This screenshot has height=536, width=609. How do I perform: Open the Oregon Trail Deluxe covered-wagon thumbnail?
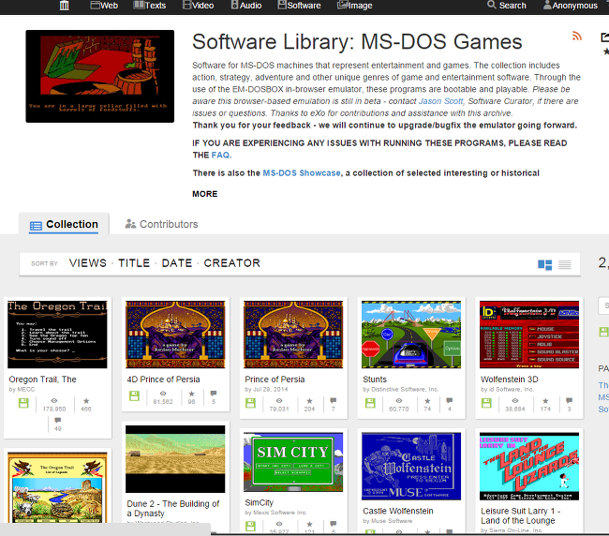pos(57,487)
